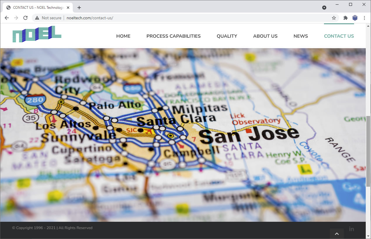Click the Not secure warning icon
Screen dimensions: 371x239
pos(37,18)
